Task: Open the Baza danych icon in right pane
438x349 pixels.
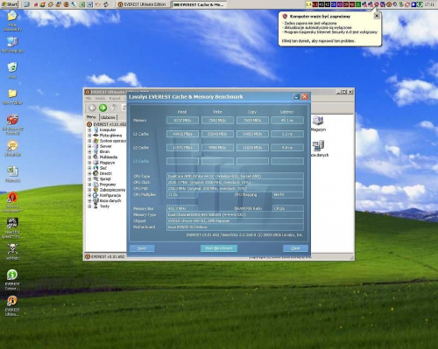Action: [x=319, y=149]
